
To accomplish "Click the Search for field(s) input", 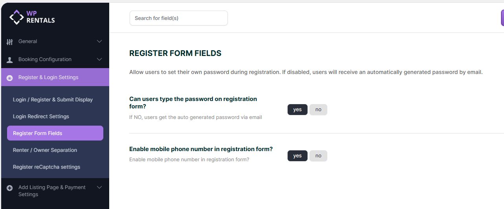I will coord(178,18).
